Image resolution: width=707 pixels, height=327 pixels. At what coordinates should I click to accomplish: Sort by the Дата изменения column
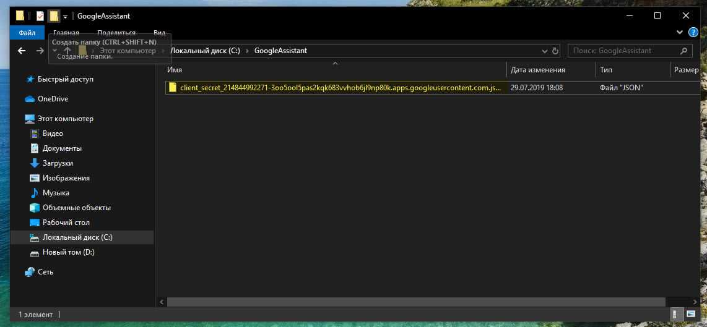pos(537,70)
